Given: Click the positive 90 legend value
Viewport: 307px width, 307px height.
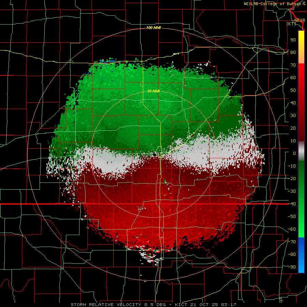Looking at the screenshot, I should pyautogui.click(x=293, y=40).
